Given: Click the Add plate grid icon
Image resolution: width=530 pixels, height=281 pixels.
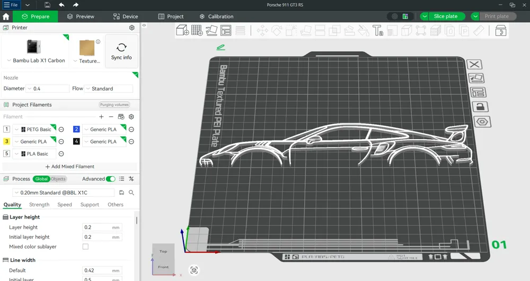Looking at the screenshot, I should (197, 30).
